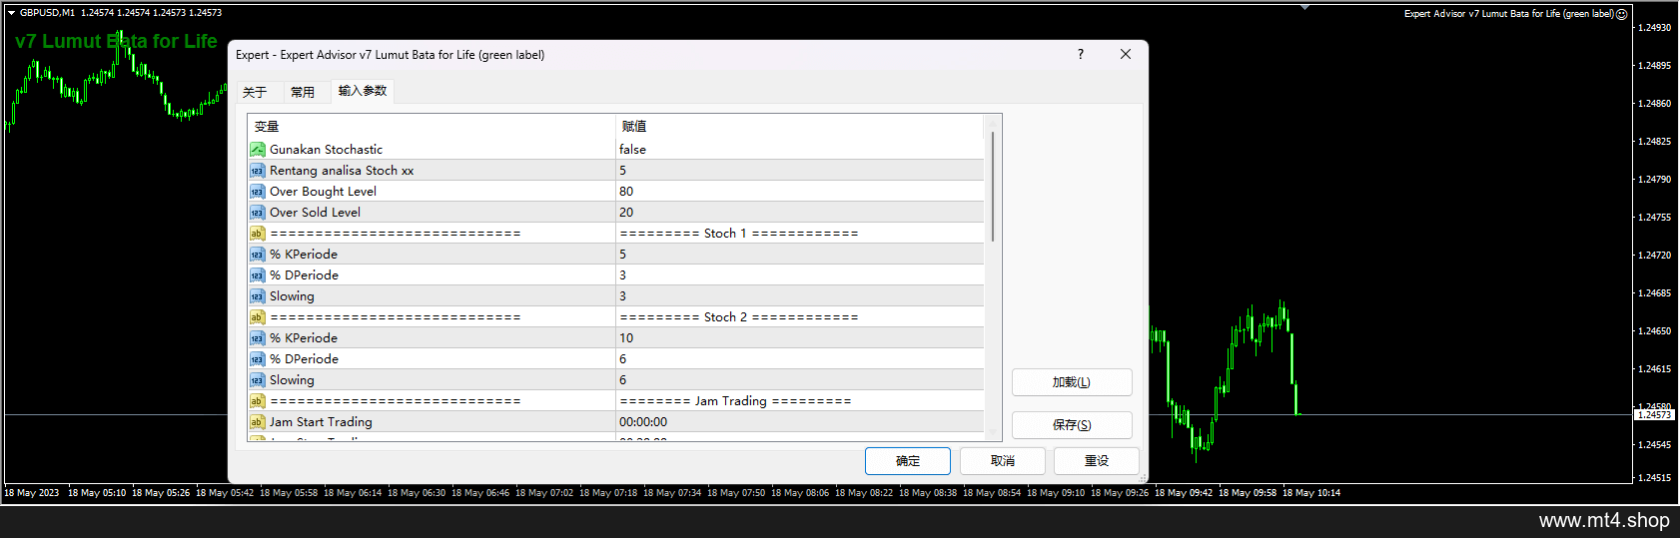Viewport: 1680px width, 538px height.
Task: Select the ========= Stoch 1 ============ value
Action: point(739,234)
